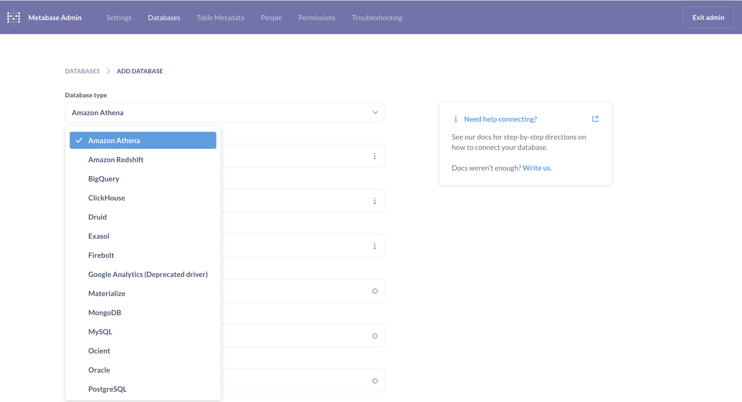Image resolution: width=742 pixels, height=402 pixels.
Task: Click circle icon in fifth form field
Action: (375, 336)
